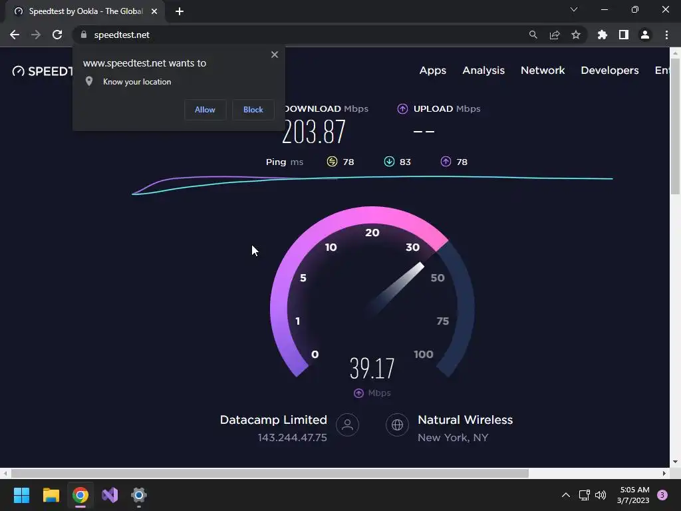Click the scroll-down arrow on vertical scrollbar

(x=675, y=462)
